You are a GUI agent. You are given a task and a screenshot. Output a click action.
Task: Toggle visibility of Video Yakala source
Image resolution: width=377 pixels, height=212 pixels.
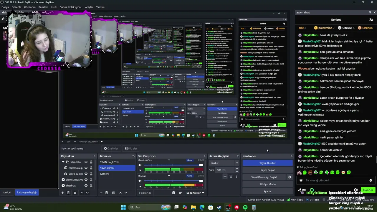point(86,174)
